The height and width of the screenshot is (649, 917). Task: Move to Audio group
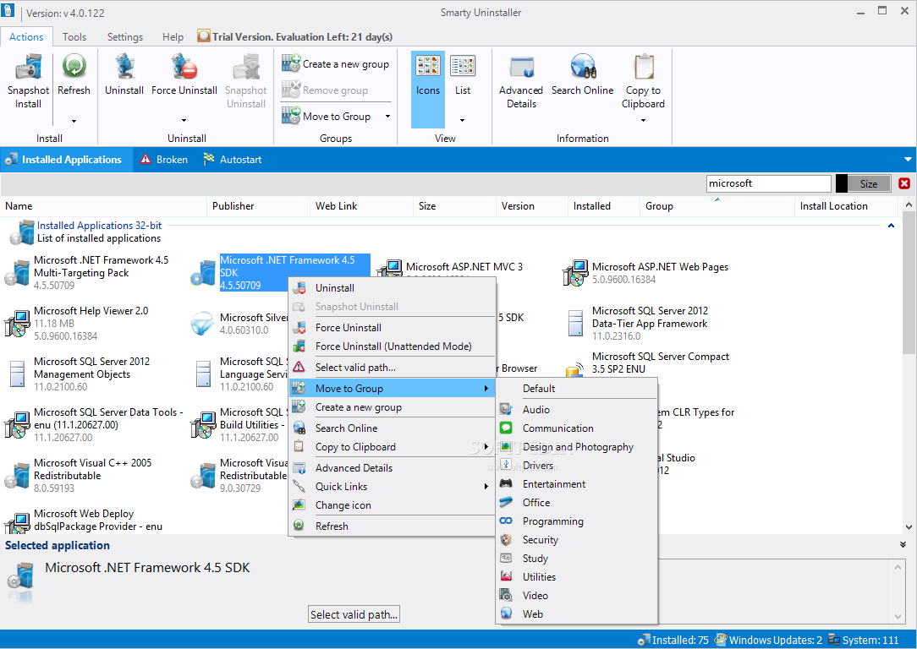click(x=577, y=410)
